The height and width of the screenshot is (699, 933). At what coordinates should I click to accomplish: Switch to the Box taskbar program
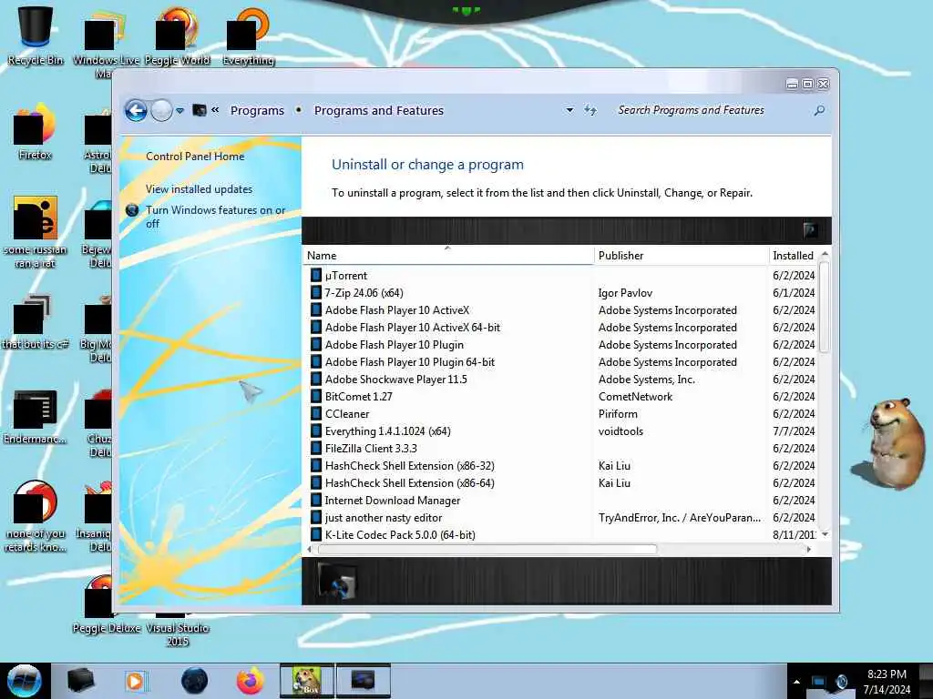click(x=307, y=681)
